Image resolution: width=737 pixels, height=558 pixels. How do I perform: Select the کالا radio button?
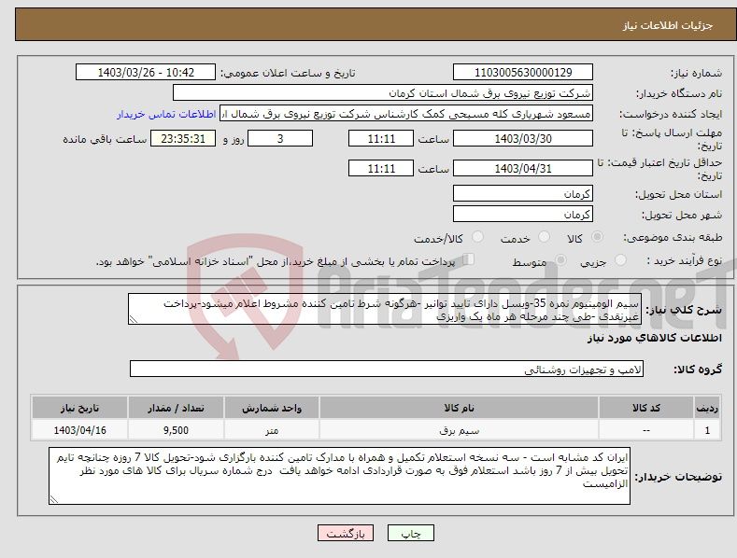coord(597,237)
